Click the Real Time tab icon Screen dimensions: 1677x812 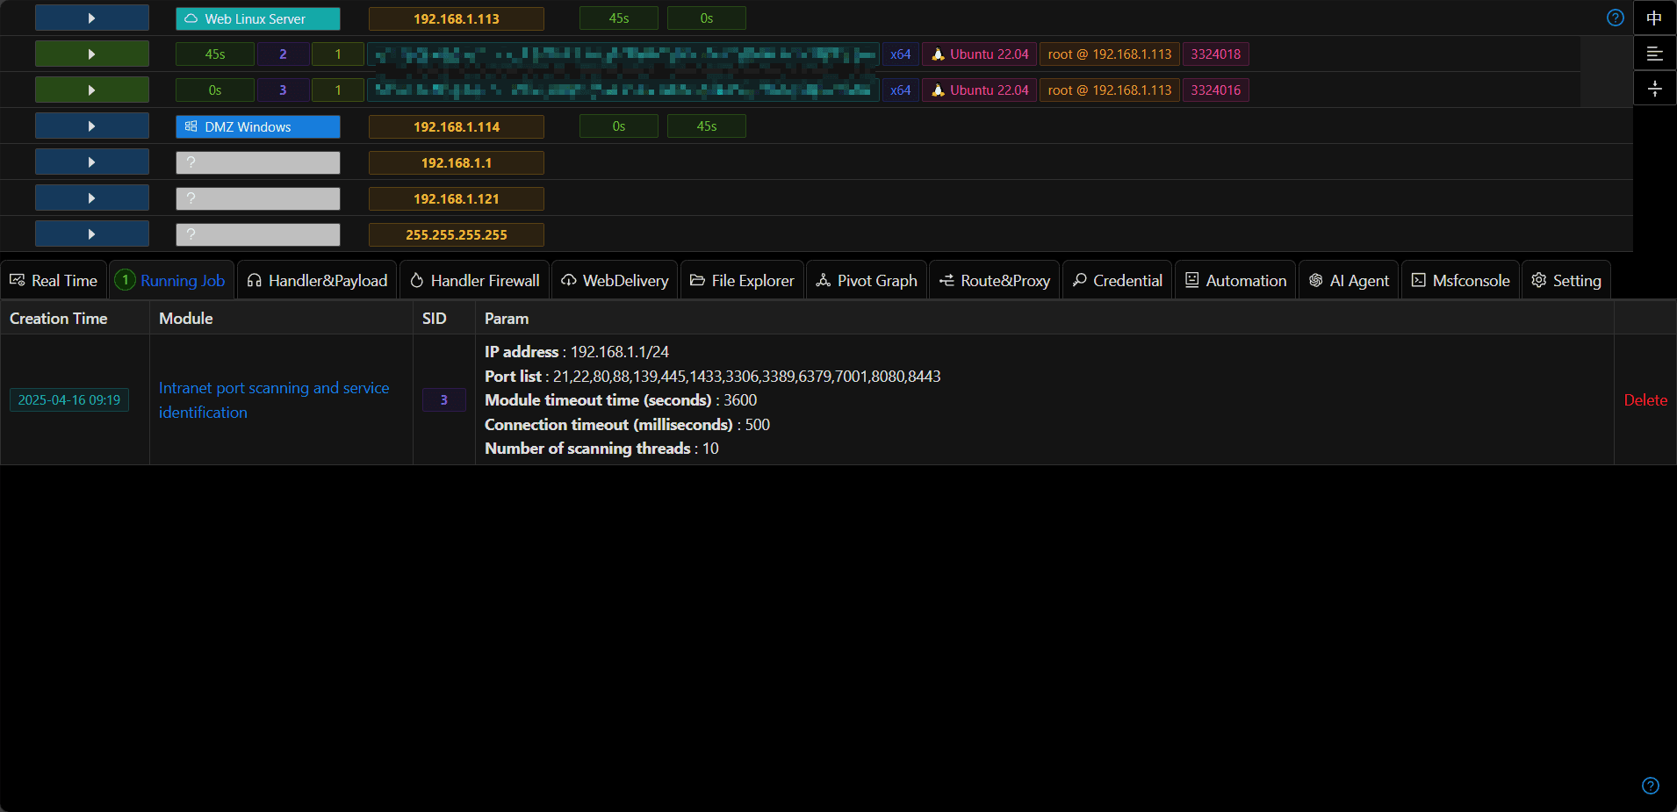pos(17,280)
